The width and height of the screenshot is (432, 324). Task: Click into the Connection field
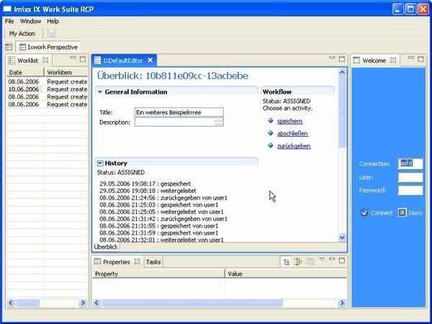pos(410,163)
